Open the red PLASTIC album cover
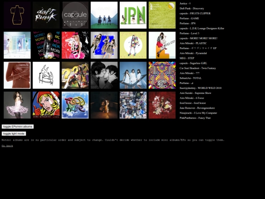This screenshot has width=265, height=199. 75,45
